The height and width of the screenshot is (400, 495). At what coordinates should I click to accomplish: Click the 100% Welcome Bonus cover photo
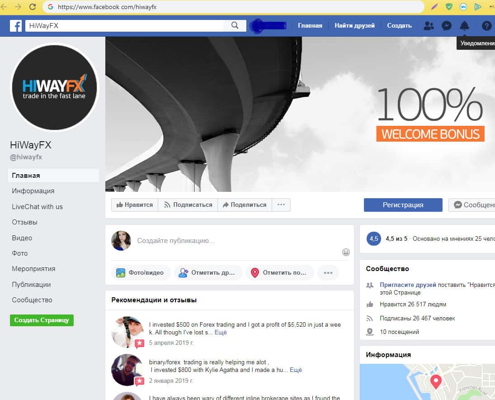[x=300, y=114]
